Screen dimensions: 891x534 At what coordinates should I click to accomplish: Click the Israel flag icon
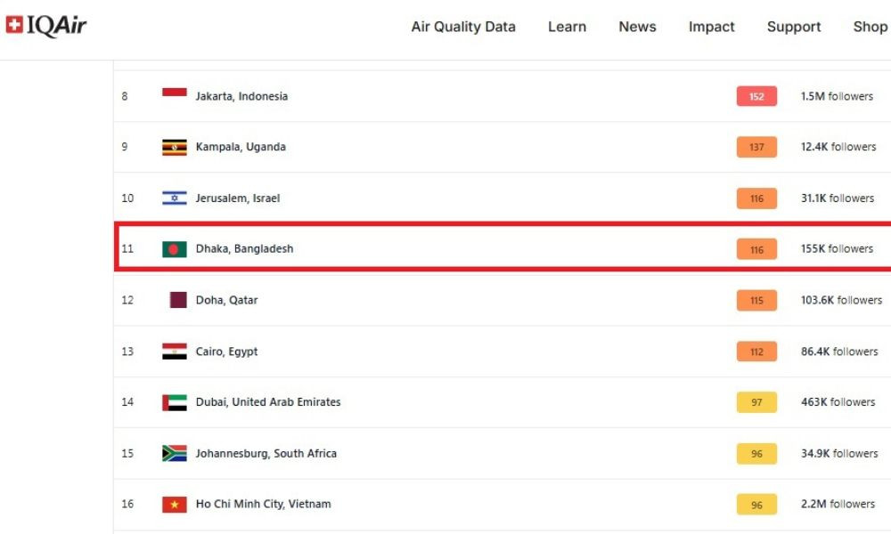pos(175,198)
